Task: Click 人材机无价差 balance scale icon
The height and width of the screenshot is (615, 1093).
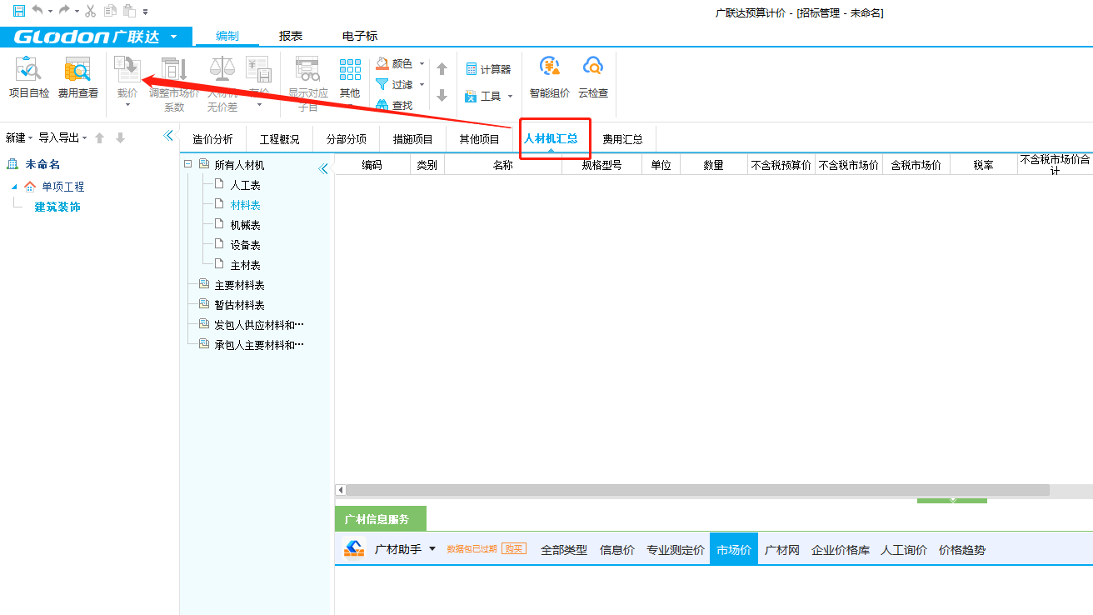Action: pyautogui.click(x=222, y=70)
